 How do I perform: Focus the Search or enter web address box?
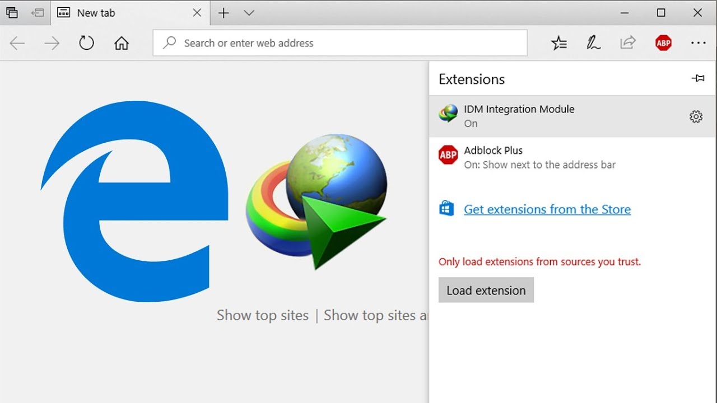[340, 43]
